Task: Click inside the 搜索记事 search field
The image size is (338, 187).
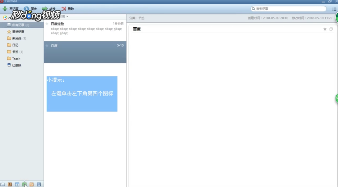Action: (289, 9)
